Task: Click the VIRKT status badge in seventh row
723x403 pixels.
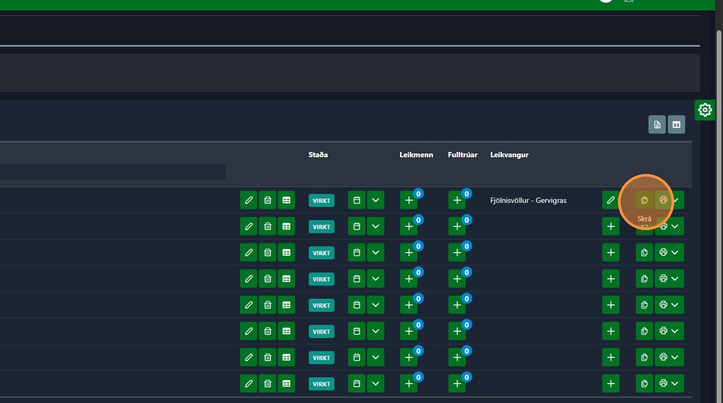Action: (321, 357)
